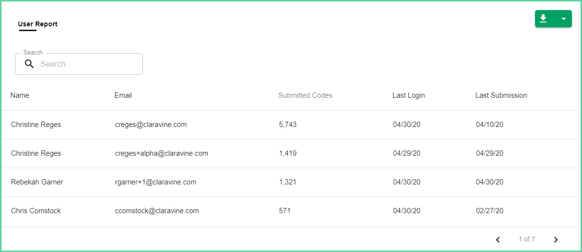Select creges@claravine.com email cell
Image resolution: width=582 pixels, height=252 pixels.
tap(151, 125)
